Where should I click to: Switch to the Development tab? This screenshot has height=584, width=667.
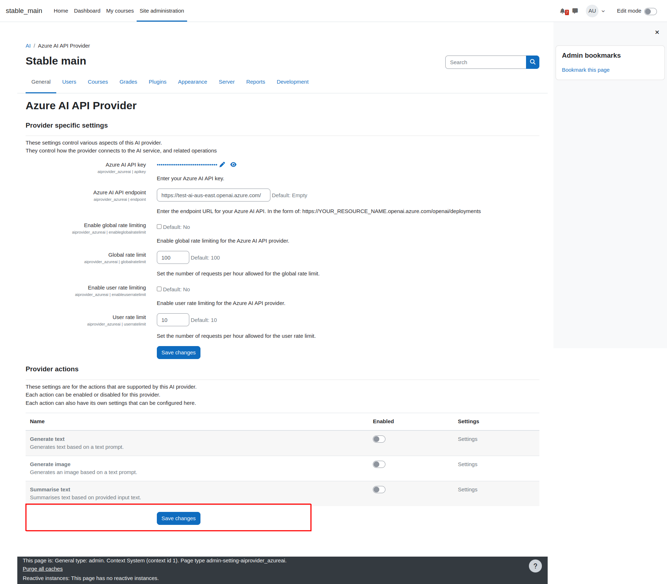click(293, 82)
